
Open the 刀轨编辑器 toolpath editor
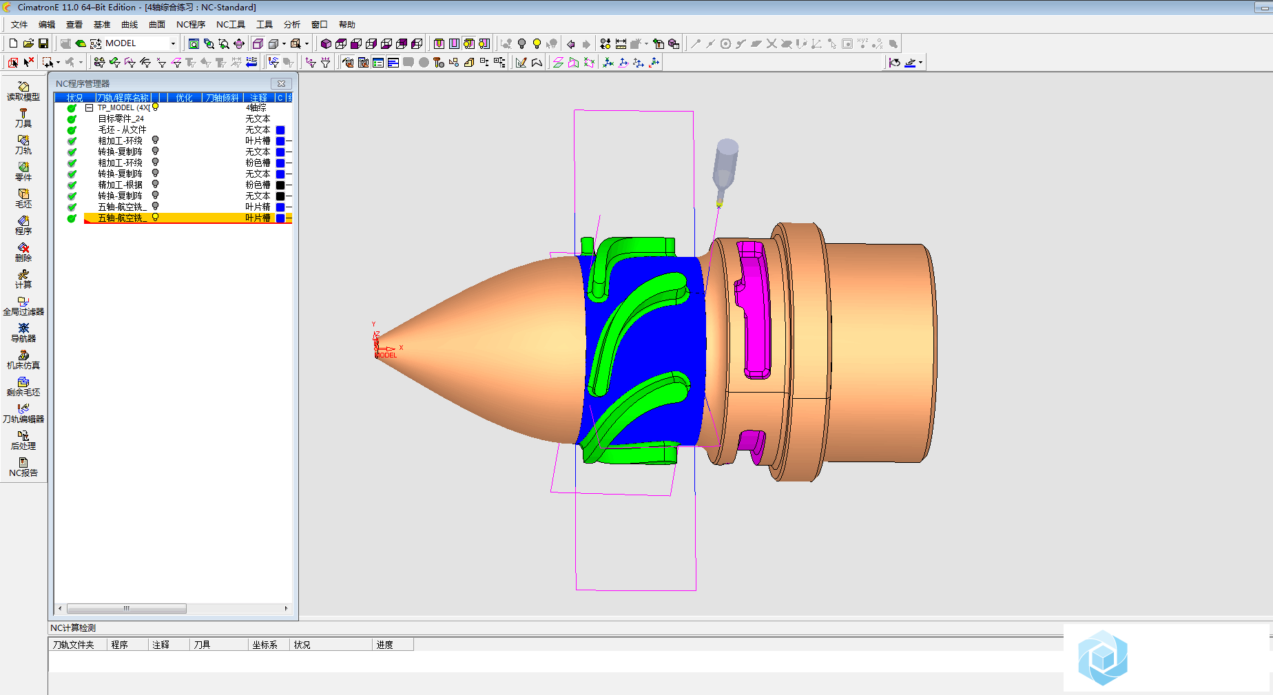point(23,413)
